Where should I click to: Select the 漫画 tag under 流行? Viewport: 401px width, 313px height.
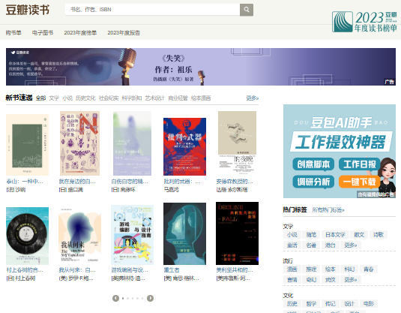[x=292, y=269]
